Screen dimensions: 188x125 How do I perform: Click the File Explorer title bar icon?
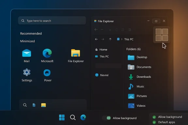[95, 21]
